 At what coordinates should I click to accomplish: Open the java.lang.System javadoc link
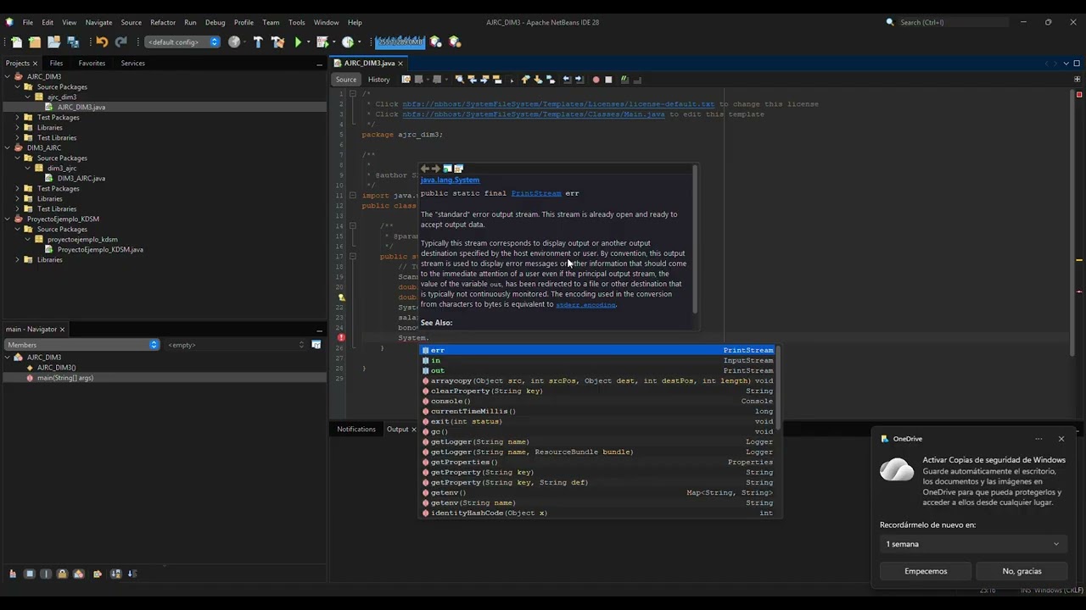point(450,180)
